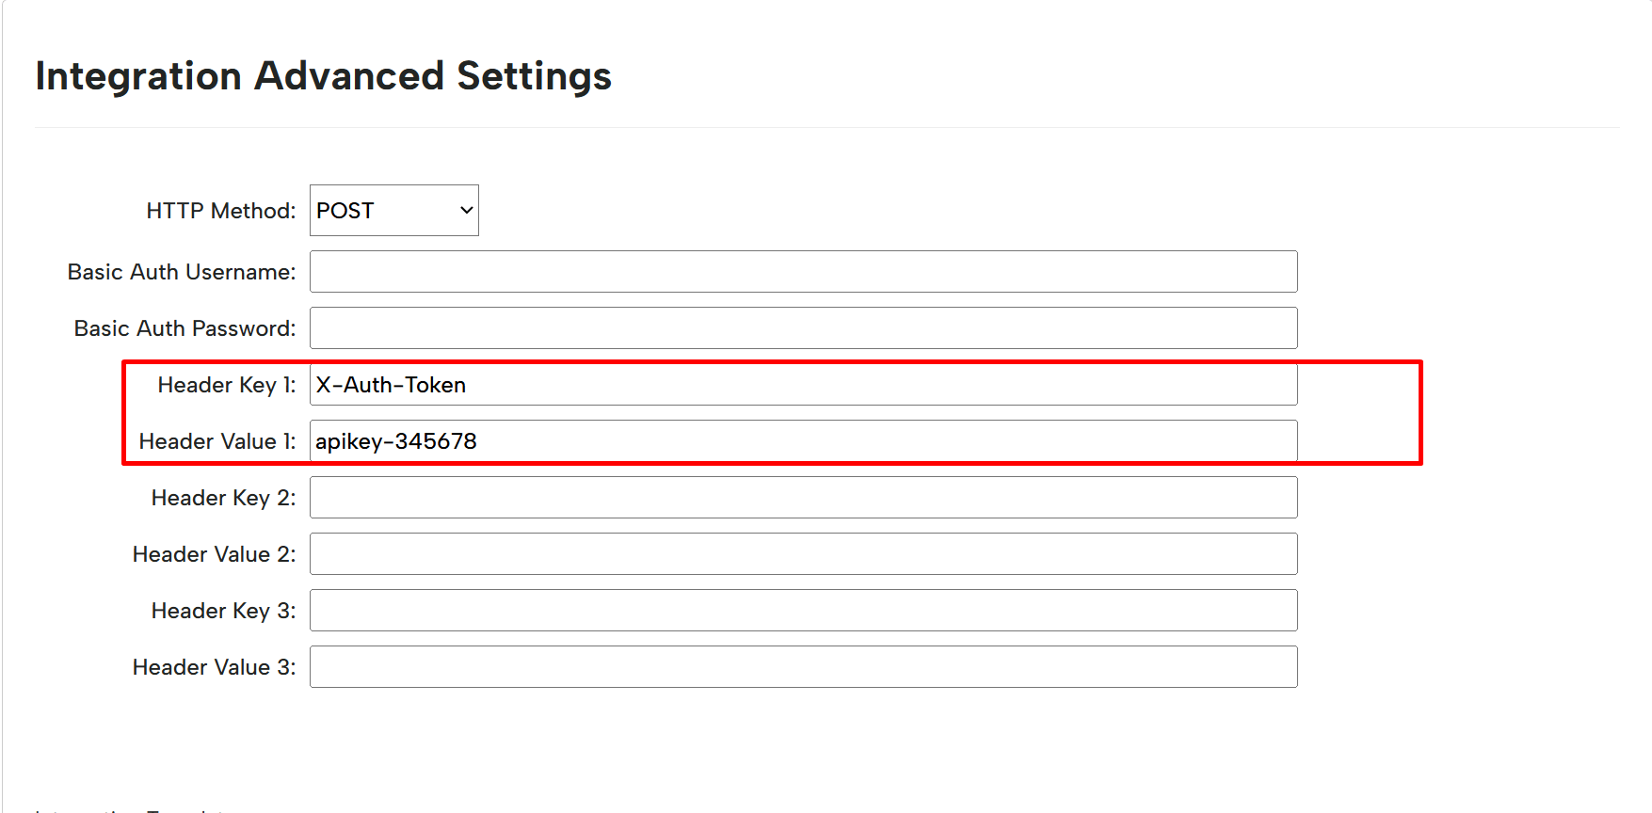Click the "Header Key 2:" label
The height and width of the screenshot is (813, 1652).
point(223,498)
